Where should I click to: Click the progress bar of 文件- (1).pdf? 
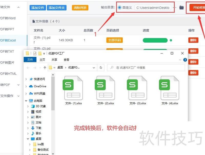click(x=155, y=40)
